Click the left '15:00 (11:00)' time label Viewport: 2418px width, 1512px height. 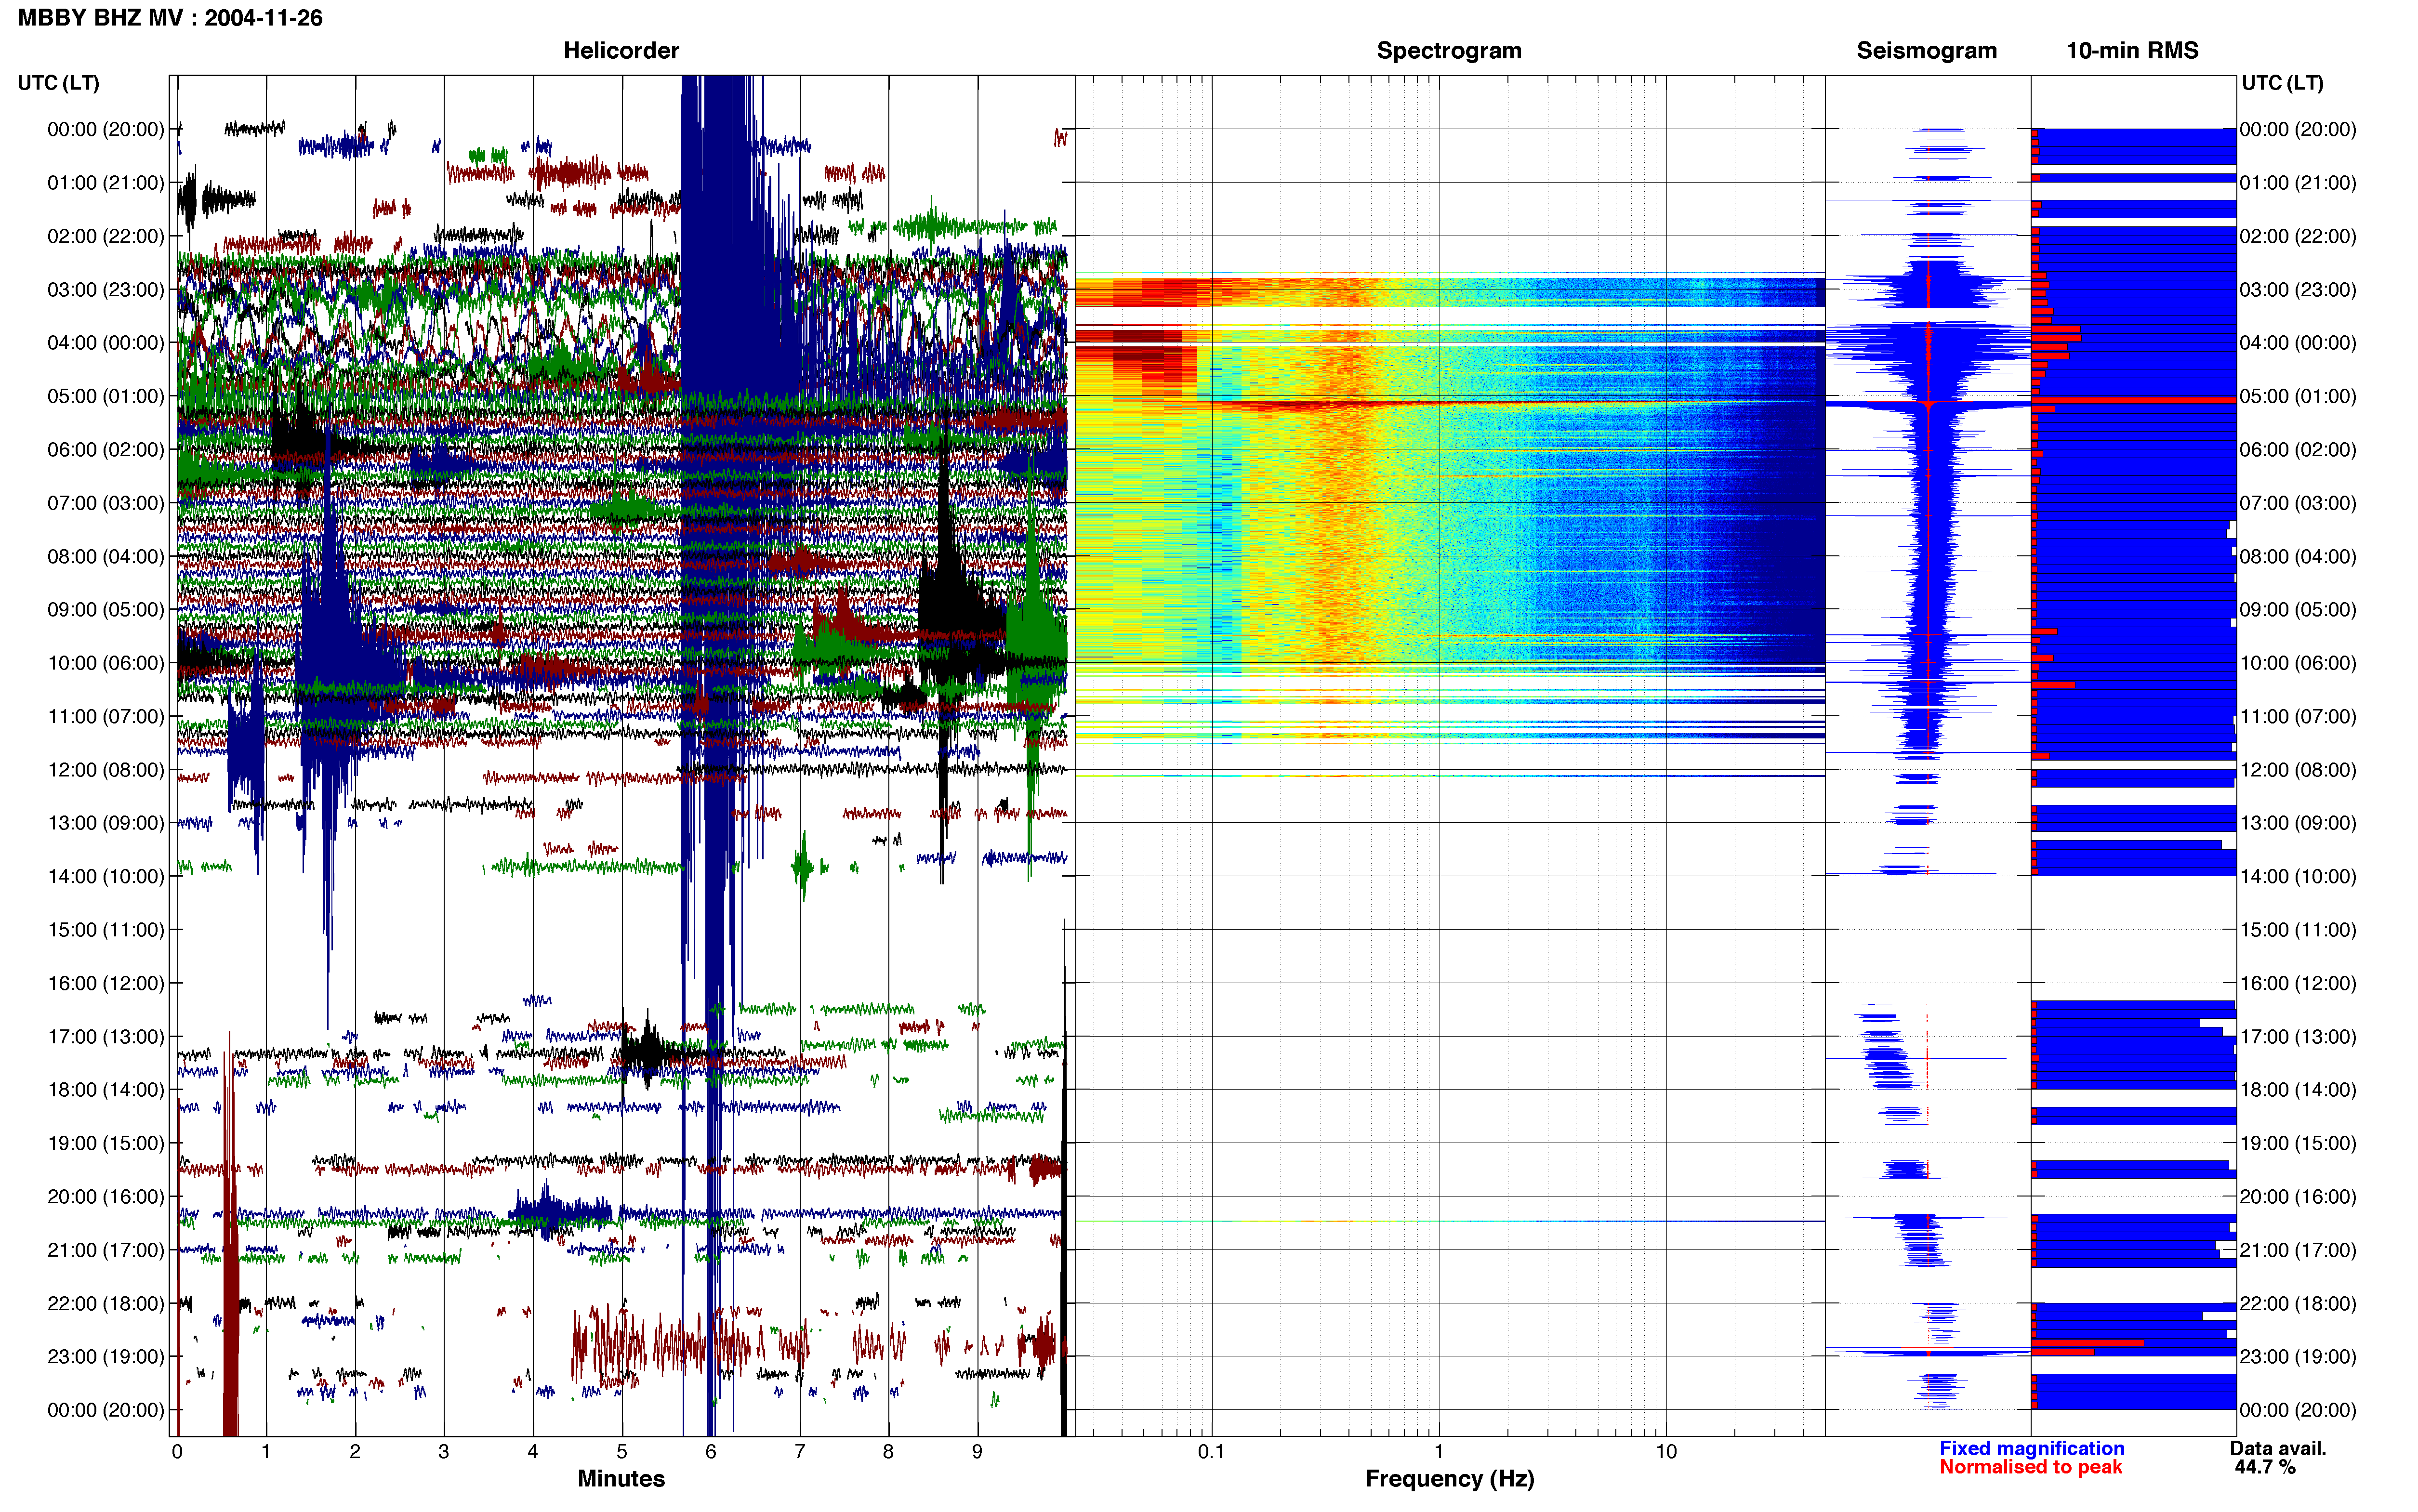106,930
